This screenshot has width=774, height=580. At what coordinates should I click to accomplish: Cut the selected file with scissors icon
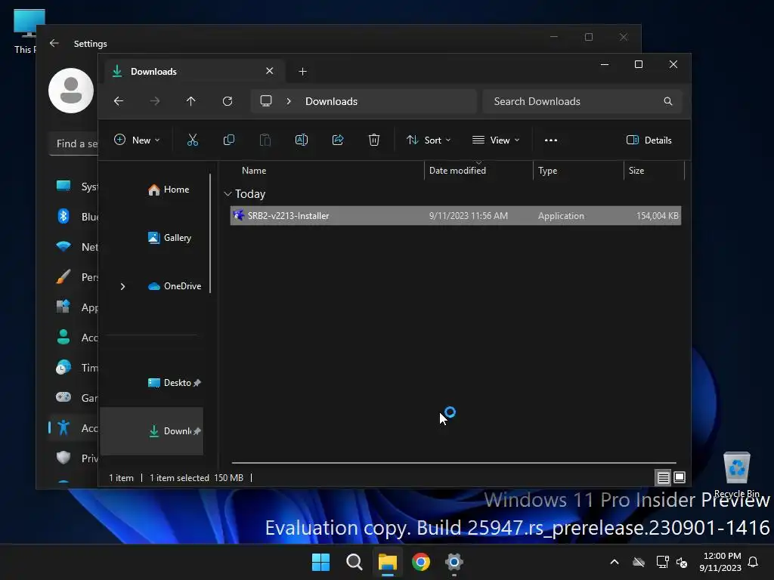click(193, 140)
